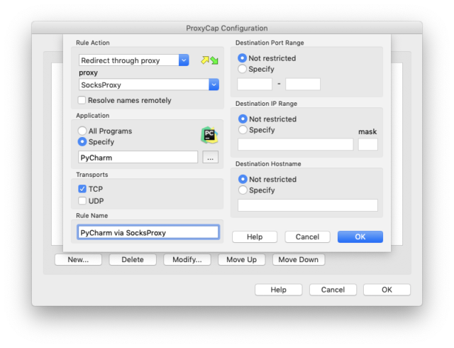Select Not restricted for Destination Port Range
This screenshot has width=454, height=348.
243,58
